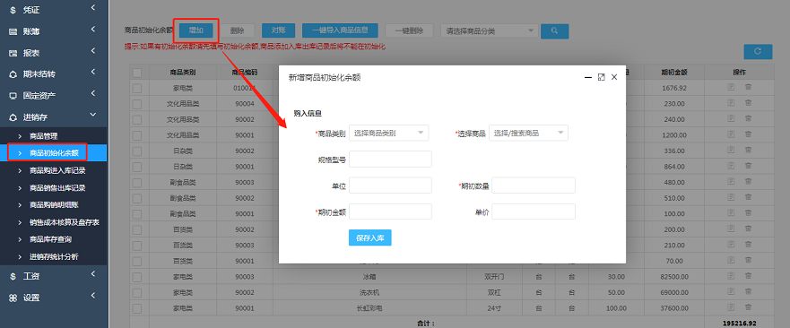Click edit icon in the 82500.00 冰箱 row
790x328 pixels.
[x=731, y=276]
